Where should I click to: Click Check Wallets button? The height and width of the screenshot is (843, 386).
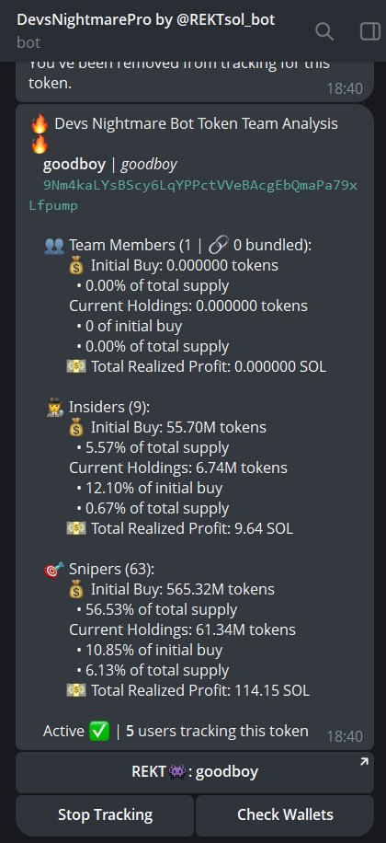[x=285, y=815]
